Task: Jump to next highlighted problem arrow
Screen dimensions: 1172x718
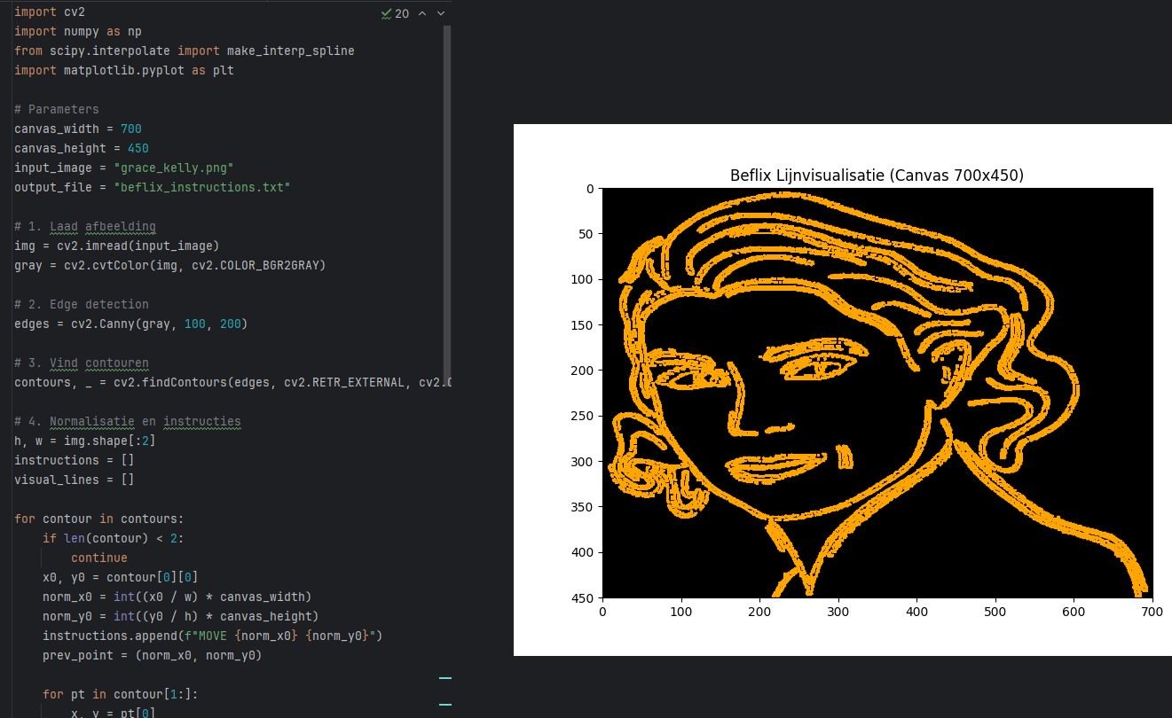Action: click(441, 13)
